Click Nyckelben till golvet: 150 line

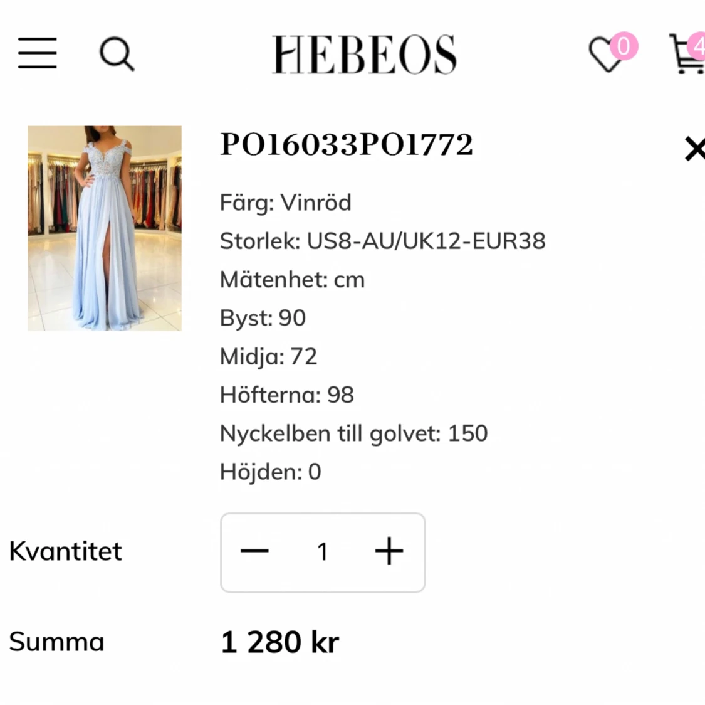pos(353,433)
